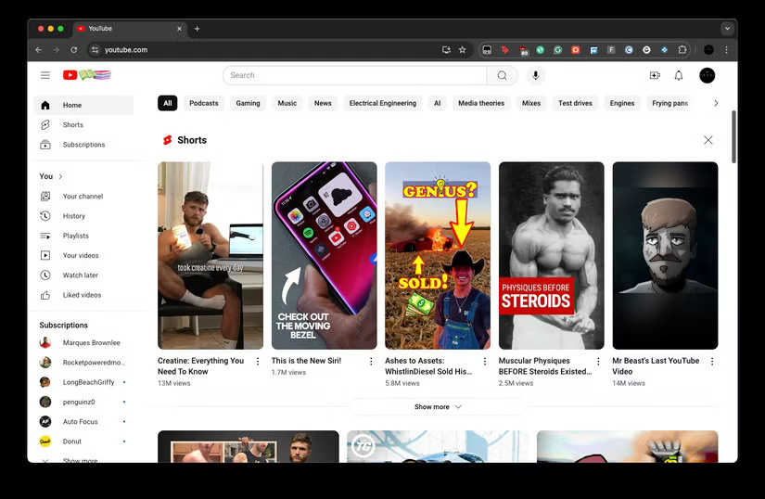The image size is (765, 499).
Task: Click the Search input field
Action: [355, 75]
